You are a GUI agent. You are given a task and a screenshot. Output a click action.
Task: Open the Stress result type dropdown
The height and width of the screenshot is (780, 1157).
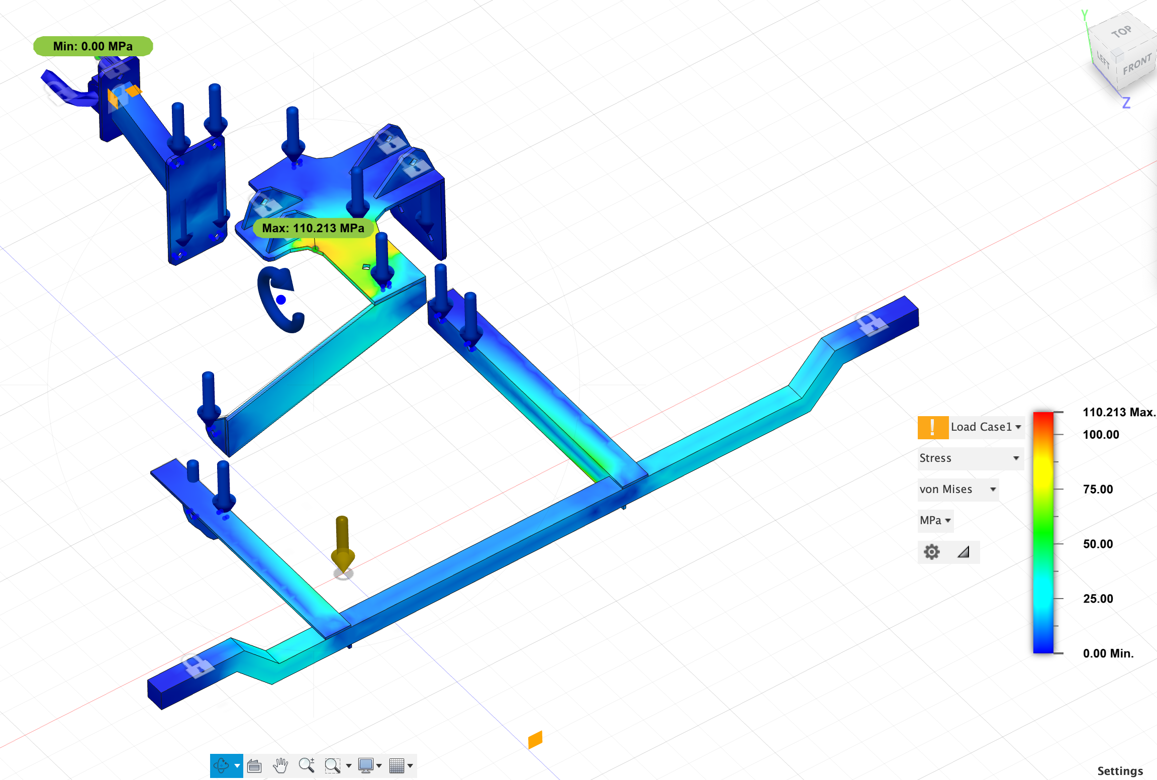[970, 458]
